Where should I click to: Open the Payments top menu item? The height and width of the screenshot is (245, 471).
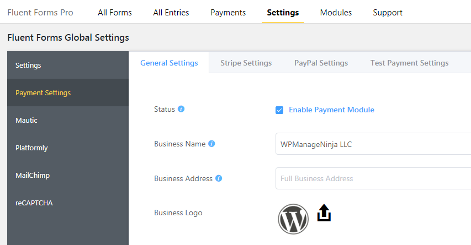coord(228,13)
